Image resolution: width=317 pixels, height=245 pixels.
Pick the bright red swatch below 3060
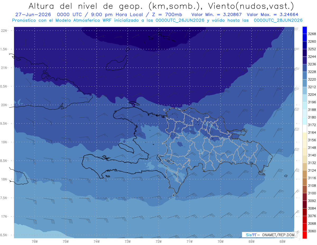click(305, 235)
